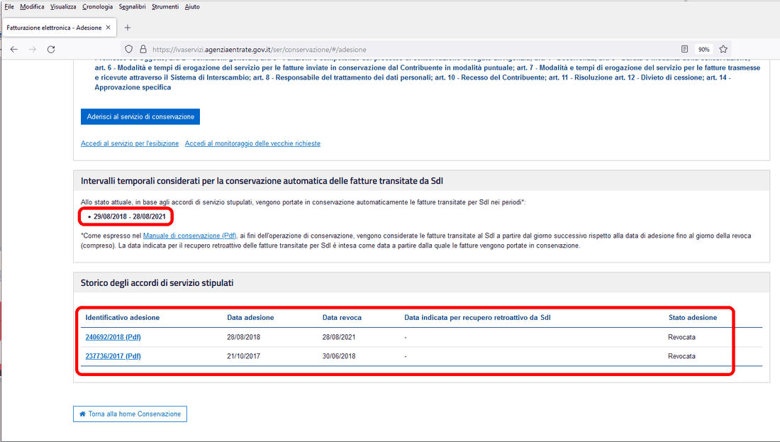Go back with the browser back arrow
780x442 pixels.
(14, 49)
